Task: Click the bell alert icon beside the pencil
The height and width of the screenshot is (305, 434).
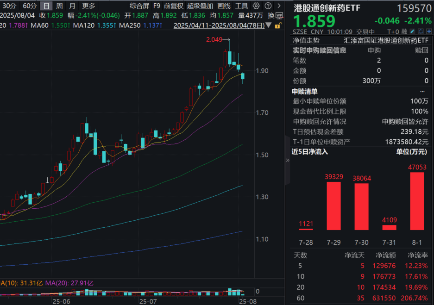Action: [x=420, y=31]
